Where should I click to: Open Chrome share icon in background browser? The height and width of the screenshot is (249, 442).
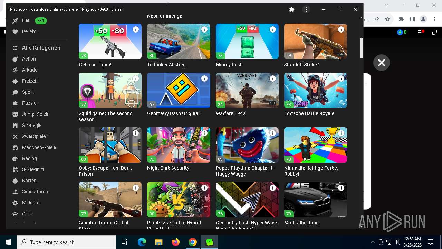coord(376,19)
